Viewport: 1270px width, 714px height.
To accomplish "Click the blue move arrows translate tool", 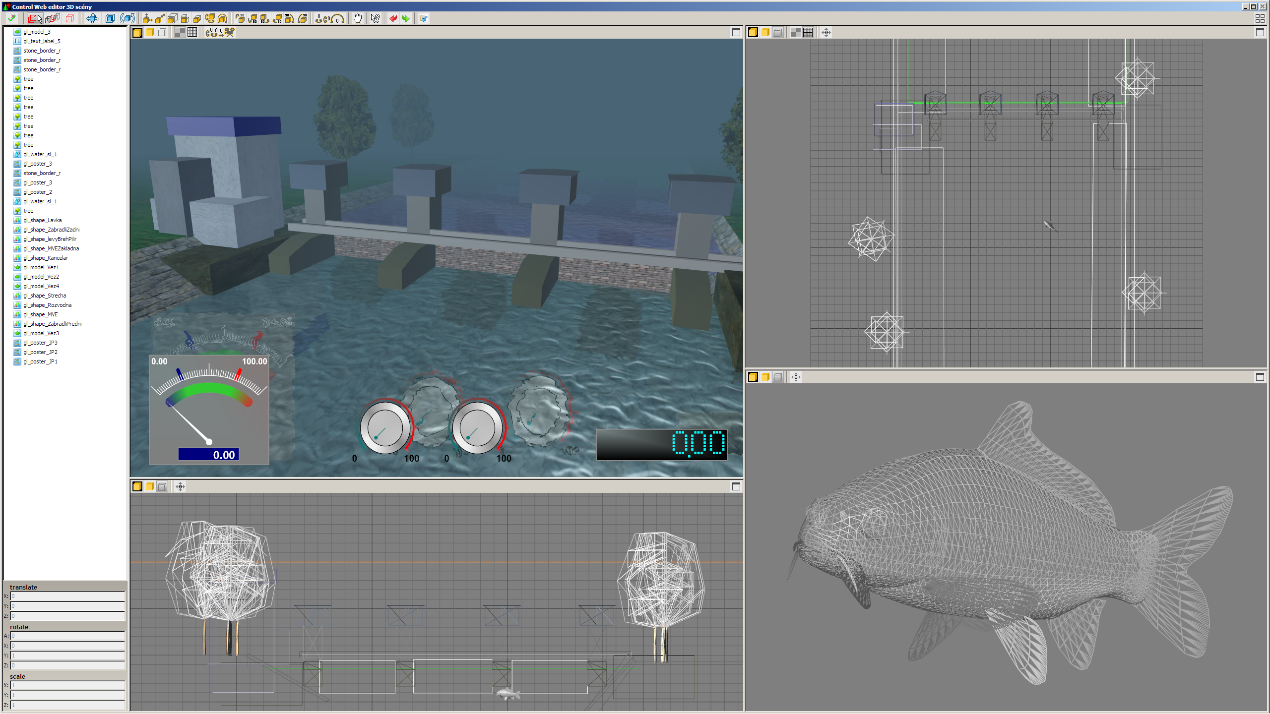I will coord(92,18).
